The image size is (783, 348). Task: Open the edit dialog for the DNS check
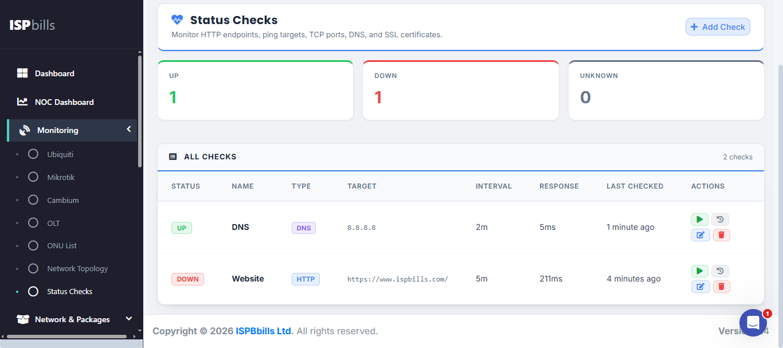coord(700,234)
